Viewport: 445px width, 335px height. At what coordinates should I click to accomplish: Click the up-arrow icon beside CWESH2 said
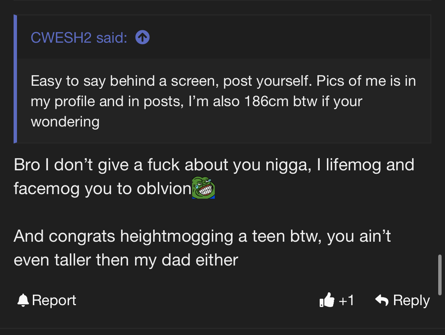click(142, 37)
